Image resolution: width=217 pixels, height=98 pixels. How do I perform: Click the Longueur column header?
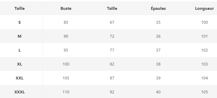tap(204, 9)
